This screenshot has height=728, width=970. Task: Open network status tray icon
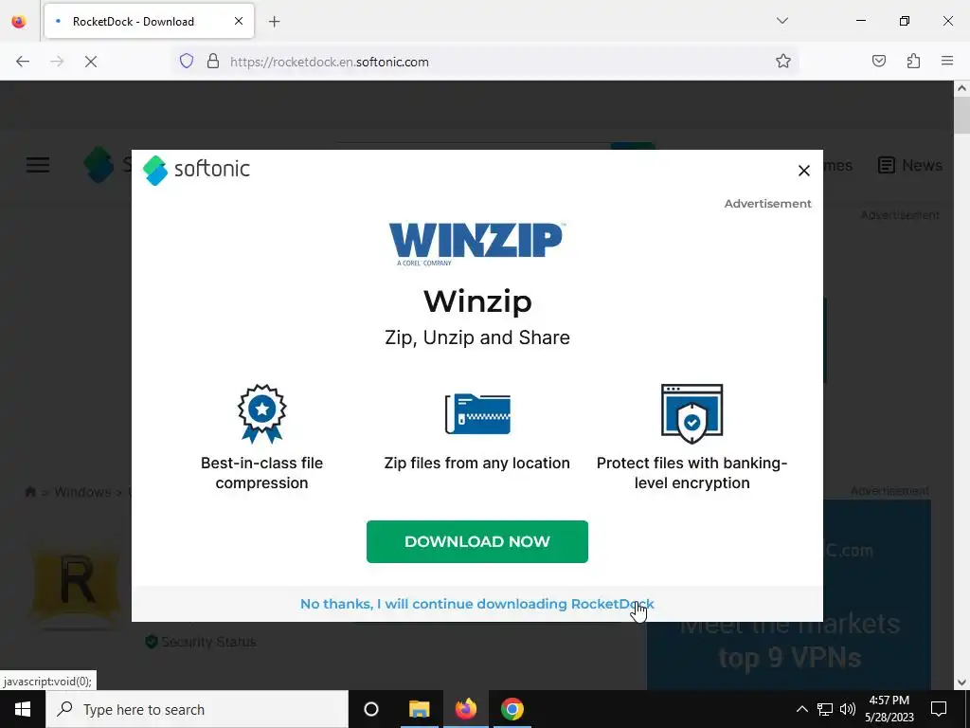(x=825, y=709)
